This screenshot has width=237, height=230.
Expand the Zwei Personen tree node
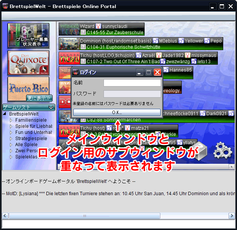(x=11, y=151)
